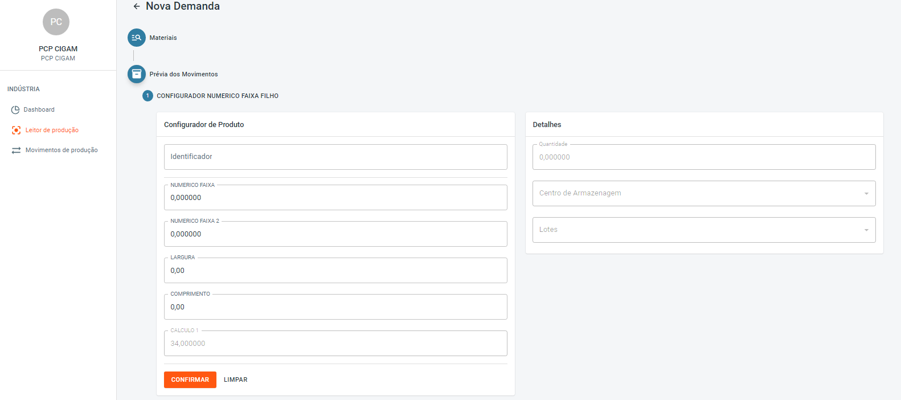Open the Dashboard menu item
Viewport: 901px width, 400px height.
coord(39,110)
